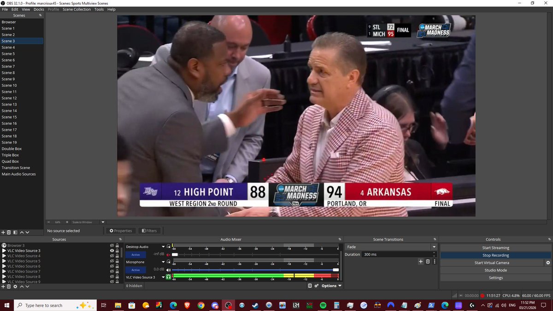553x311 pixels.
Task: Zoom in preview with plus button
Action: [x=67, y=222]
